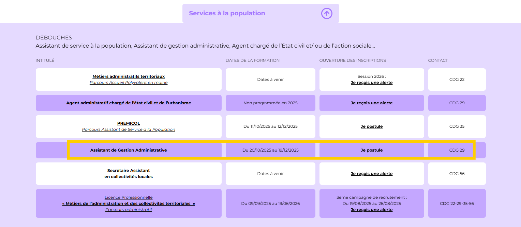This screenshot has width=521, height=227.
Task: Click the Parcours administratif link
Action: tap(129, 210)
